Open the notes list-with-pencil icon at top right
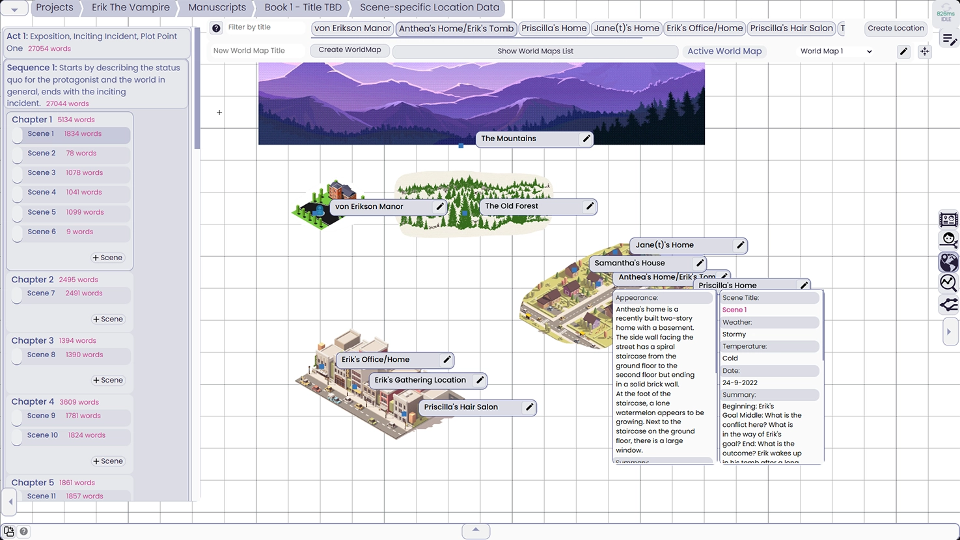The height and width of the screenshot is (540, 960). 949,40
